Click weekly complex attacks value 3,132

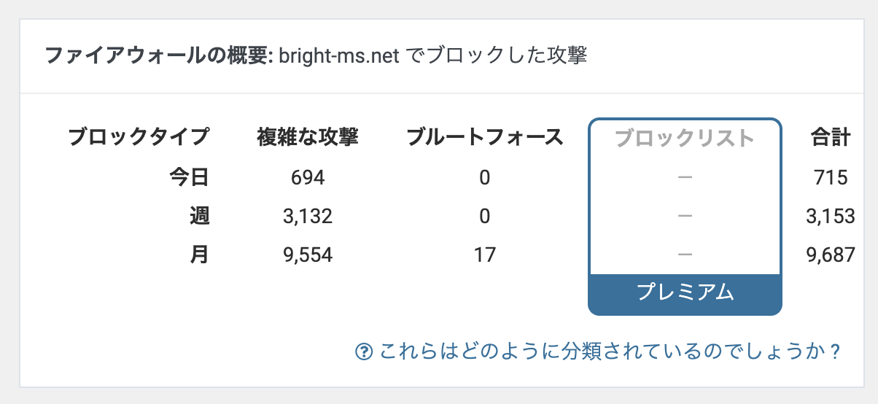[307, 217]
